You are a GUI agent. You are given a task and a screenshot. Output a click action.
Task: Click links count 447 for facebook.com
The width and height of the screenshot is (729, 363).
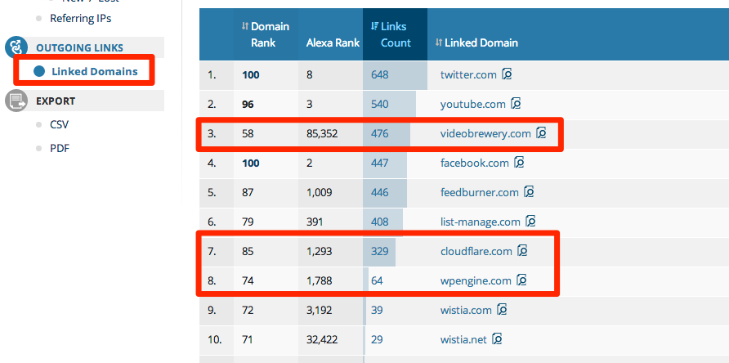380,163
